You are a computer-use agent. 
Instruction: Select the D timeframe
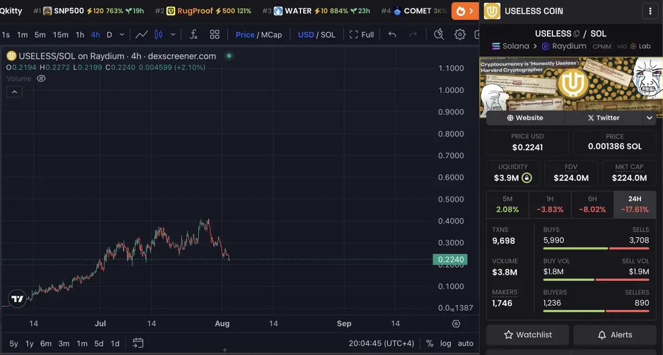tap(109, 34)
